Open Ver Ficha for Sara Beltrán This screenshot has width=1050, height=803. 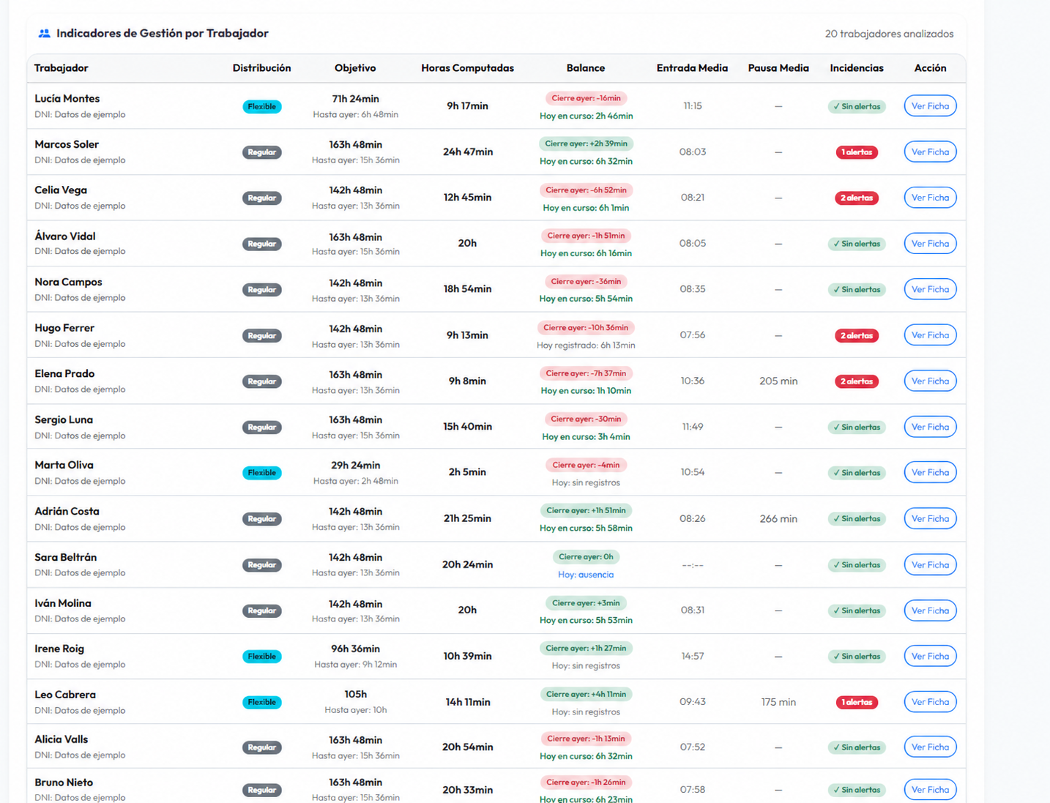(930, 565)
